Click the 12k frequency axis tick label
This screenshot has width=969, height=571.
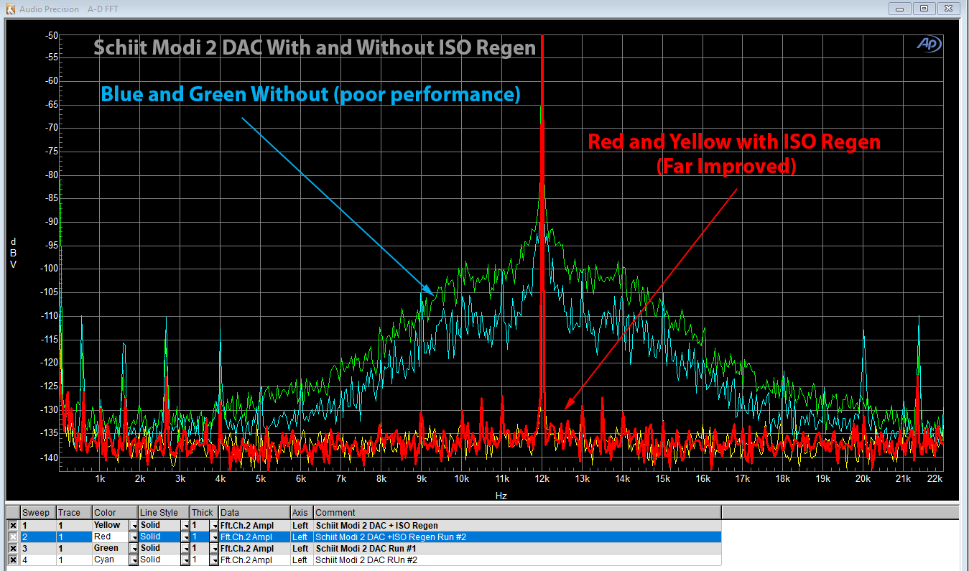[x=541, y=478]
